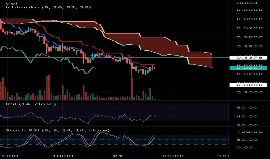270x159 pixels.
Task: Click the 40.00 RSI scale value
Action: (247, 117)
